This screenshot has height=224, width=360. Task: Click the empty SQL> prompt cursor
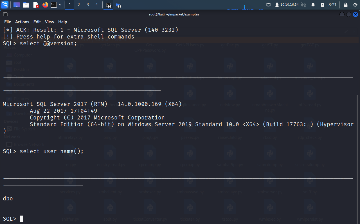point(21,219)
